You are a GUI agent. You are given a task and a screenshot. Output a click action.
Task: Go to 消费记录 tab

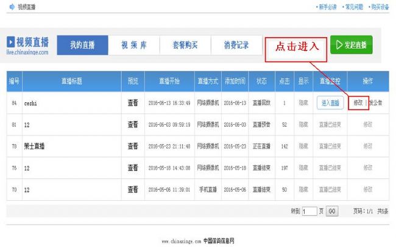coord(236,45)
